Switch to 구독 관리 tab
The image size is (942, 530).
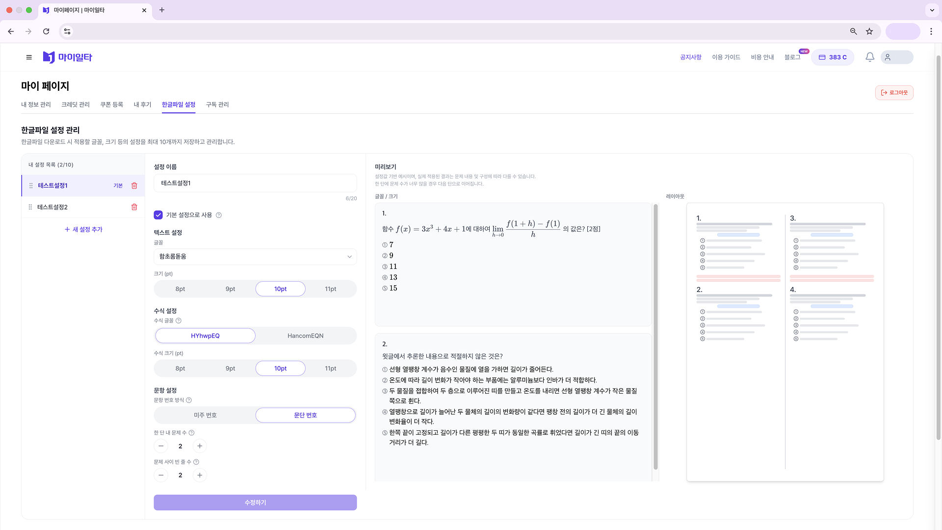(x=217, y=105)
